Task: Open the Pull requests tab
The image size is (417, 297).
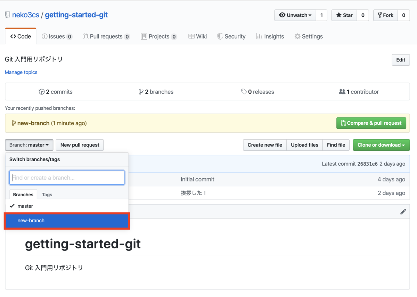Action: (x=106, y=36)
